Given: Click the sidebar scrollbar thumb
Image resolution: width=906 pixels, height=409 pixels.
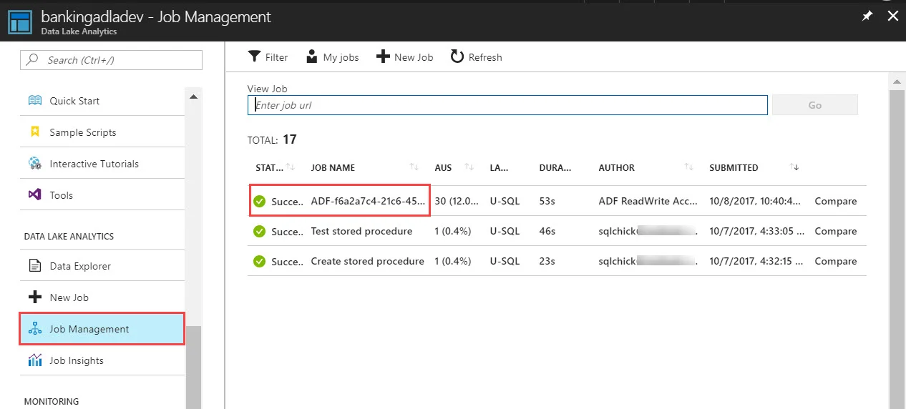Looking at the screenshot, I should 193,367.
